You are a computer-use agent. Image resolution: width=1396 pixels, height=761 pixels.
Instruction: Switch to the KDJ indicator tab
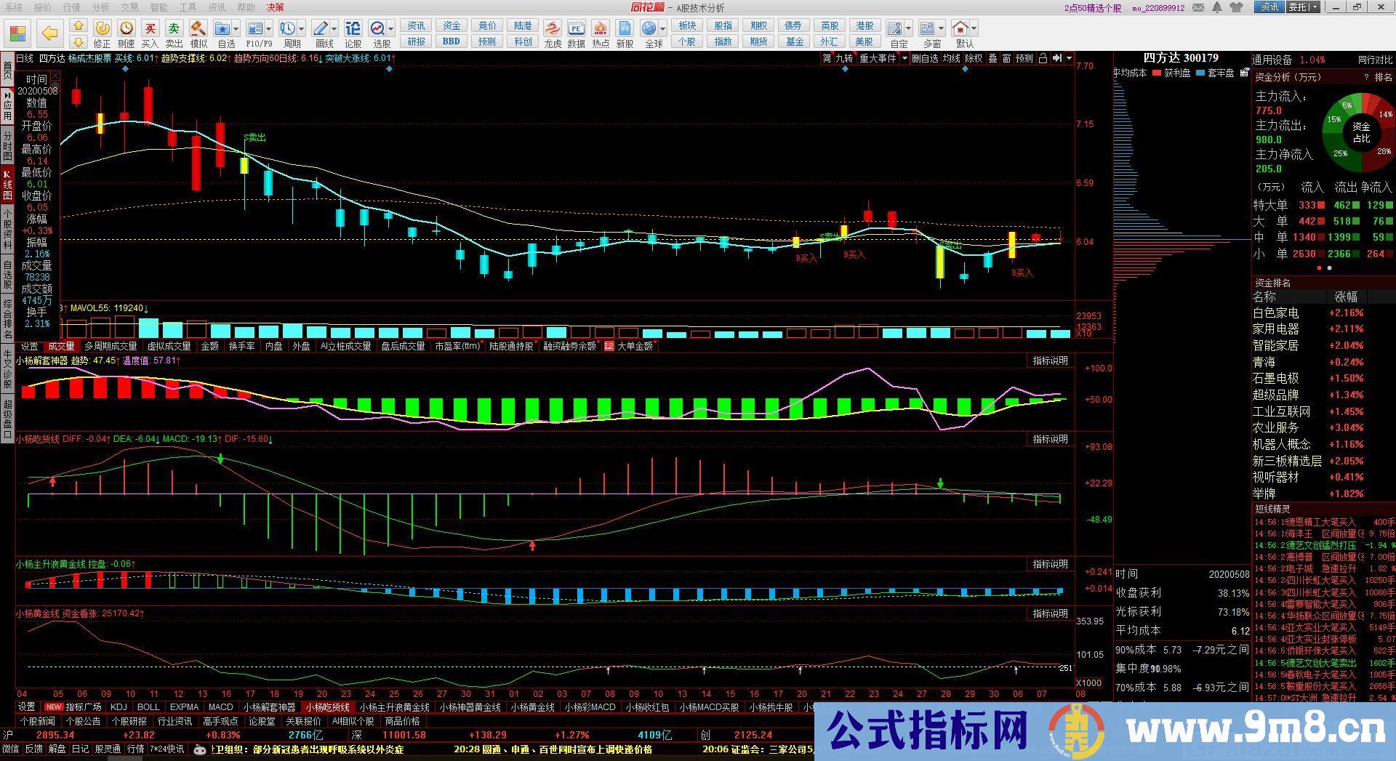click(x=119, y=707)
